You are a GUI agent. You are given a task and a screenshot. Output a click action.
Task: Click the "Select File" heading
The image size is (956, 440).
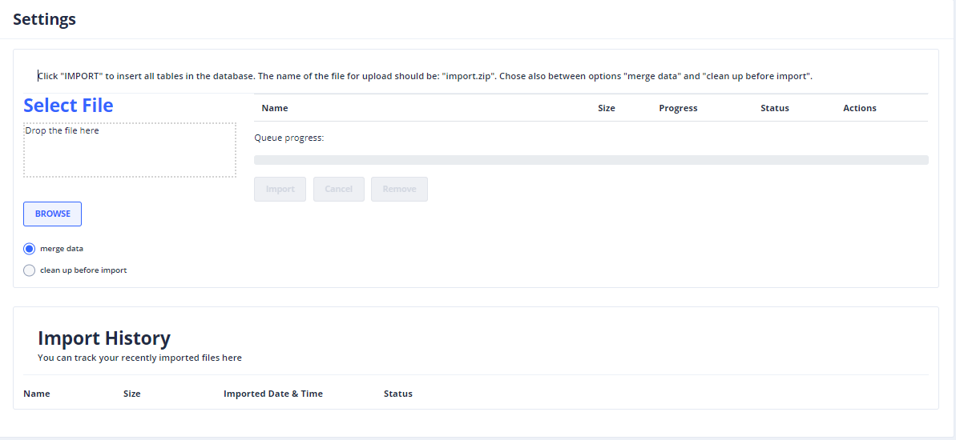click(68, 106)
